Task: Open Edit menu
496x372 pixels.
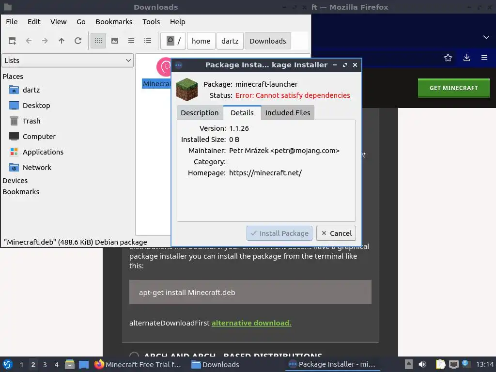Action: [34, 21]
